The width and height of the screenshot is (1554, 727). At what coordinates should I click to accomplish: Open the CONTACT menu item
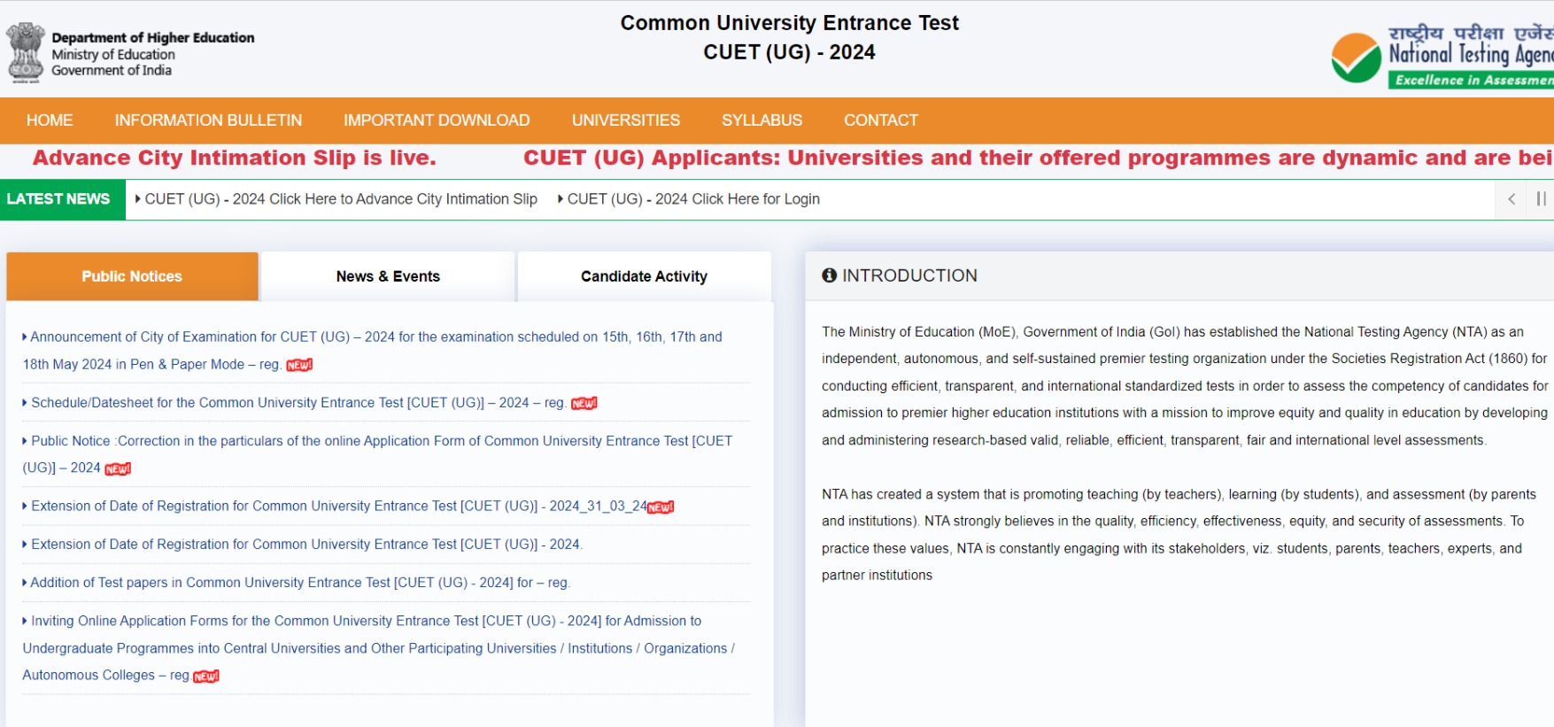[x=881, y=120]
